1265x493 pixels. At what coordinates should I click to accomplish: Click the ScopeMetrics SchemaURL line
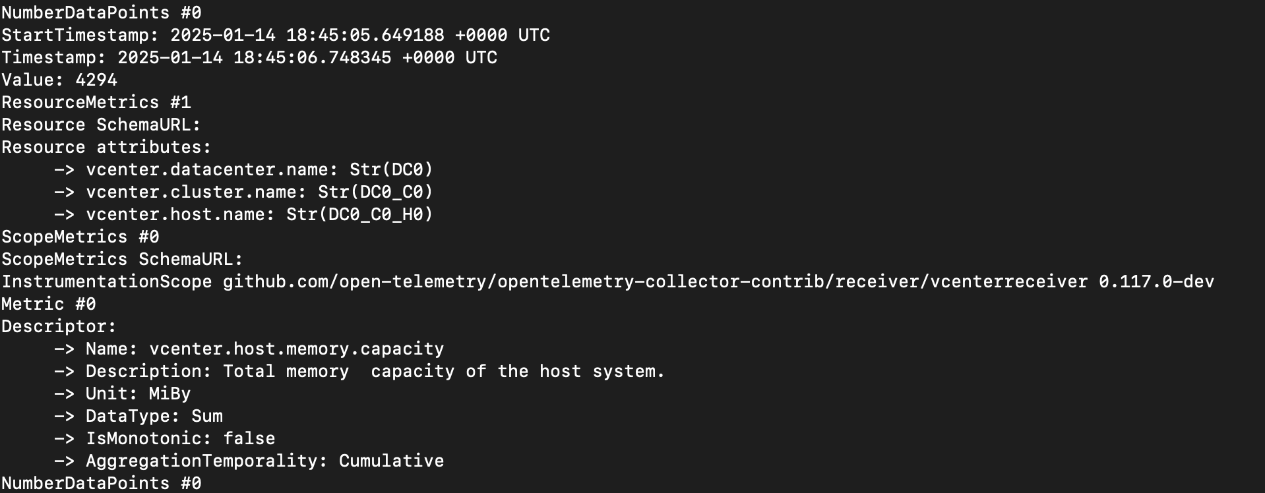point(122,259)
